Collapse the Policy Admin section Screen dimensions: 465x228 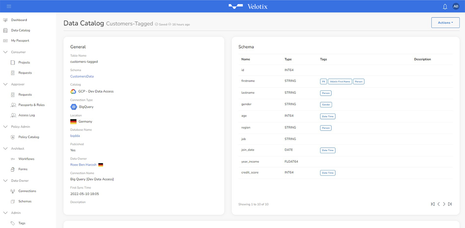pos(5,127)
